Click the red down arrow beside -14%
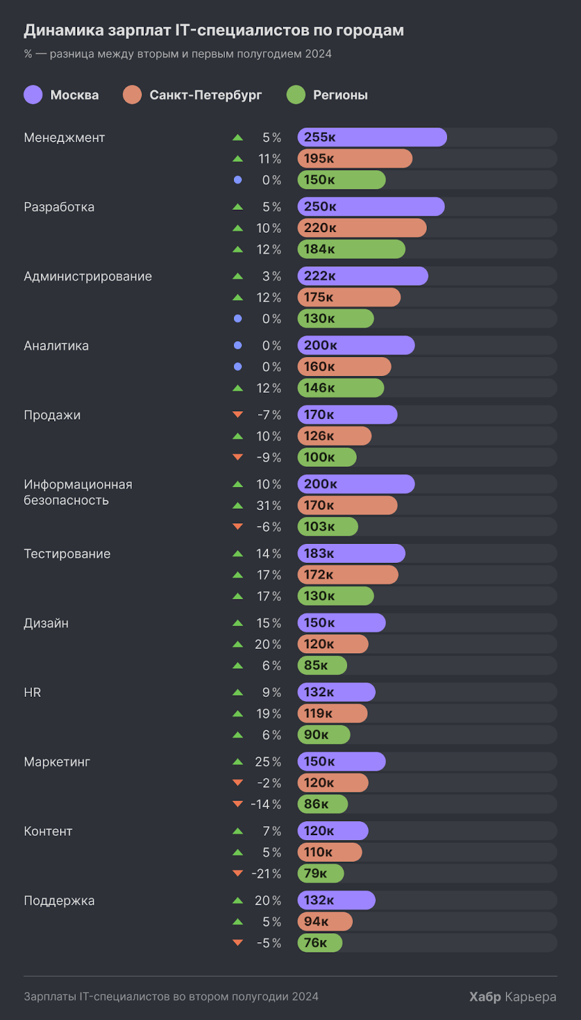The height and width of the screenshot is (1020, 581). (x=238, y=804)
